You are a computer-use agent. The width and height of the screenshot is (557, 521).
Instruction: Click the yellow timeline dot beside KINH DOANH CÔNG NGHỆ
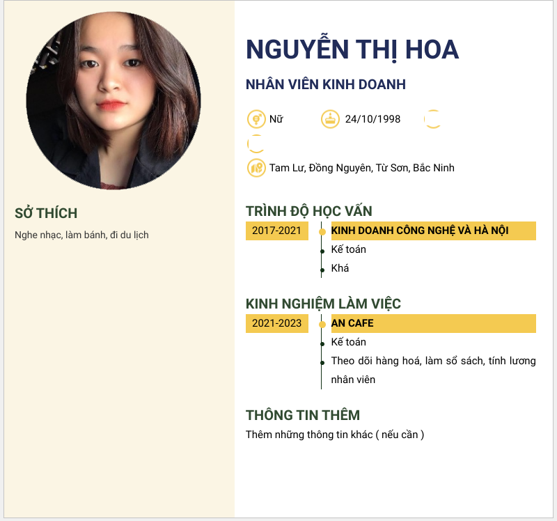point(322,232)
